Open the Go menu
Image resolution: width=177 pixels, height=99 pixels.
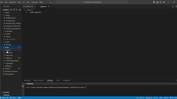(x=24, y=2)
